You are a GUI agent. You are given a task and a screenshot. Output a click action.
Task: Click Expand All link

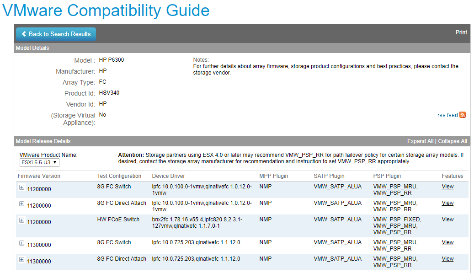[x=420, y=141]
